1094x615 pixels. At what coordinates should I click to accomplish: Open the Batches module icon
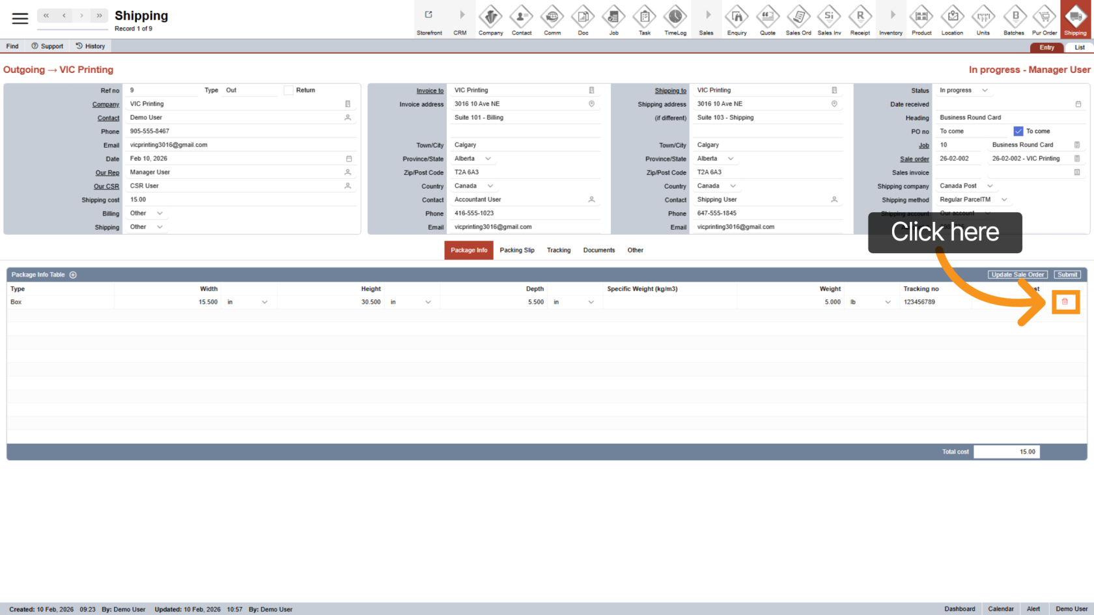coord(1014,20)
